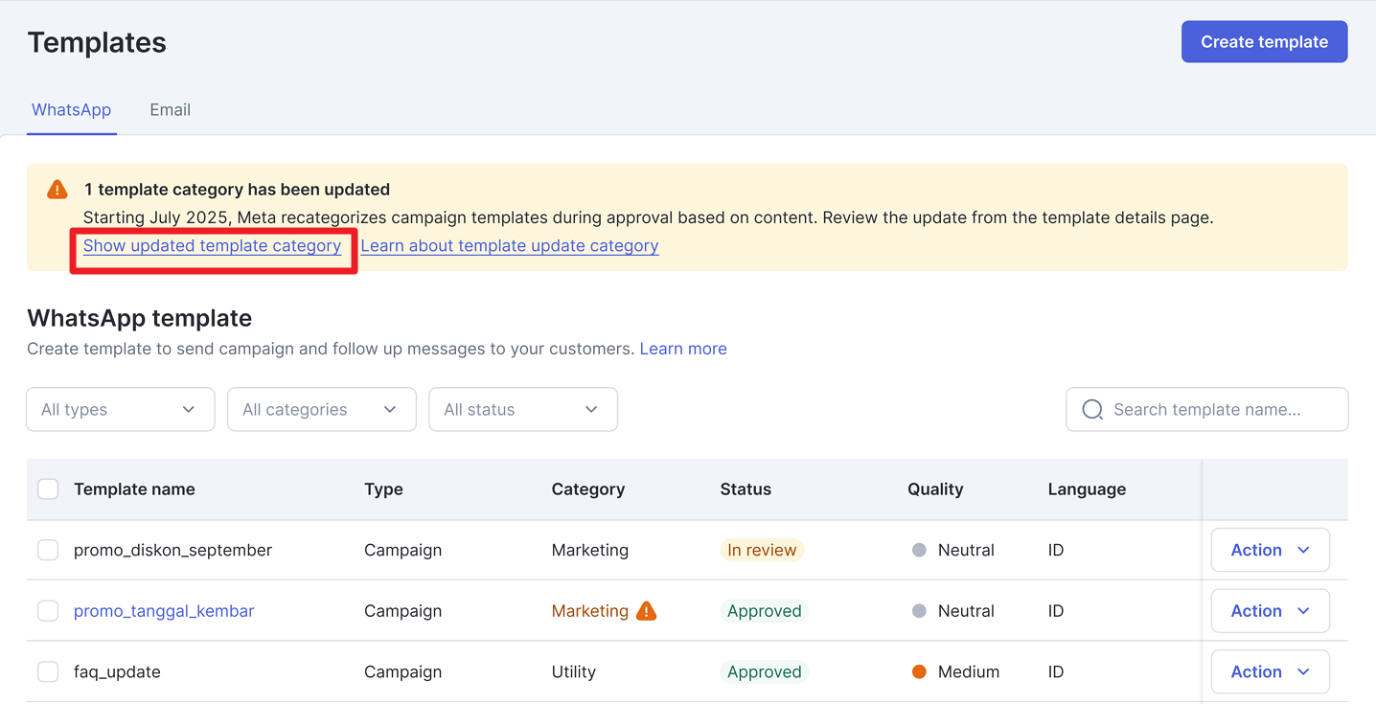The width and height of the screenshot is (1376, 704).
Task: Open the All status dropdown
Action: [x=522, y=410]
